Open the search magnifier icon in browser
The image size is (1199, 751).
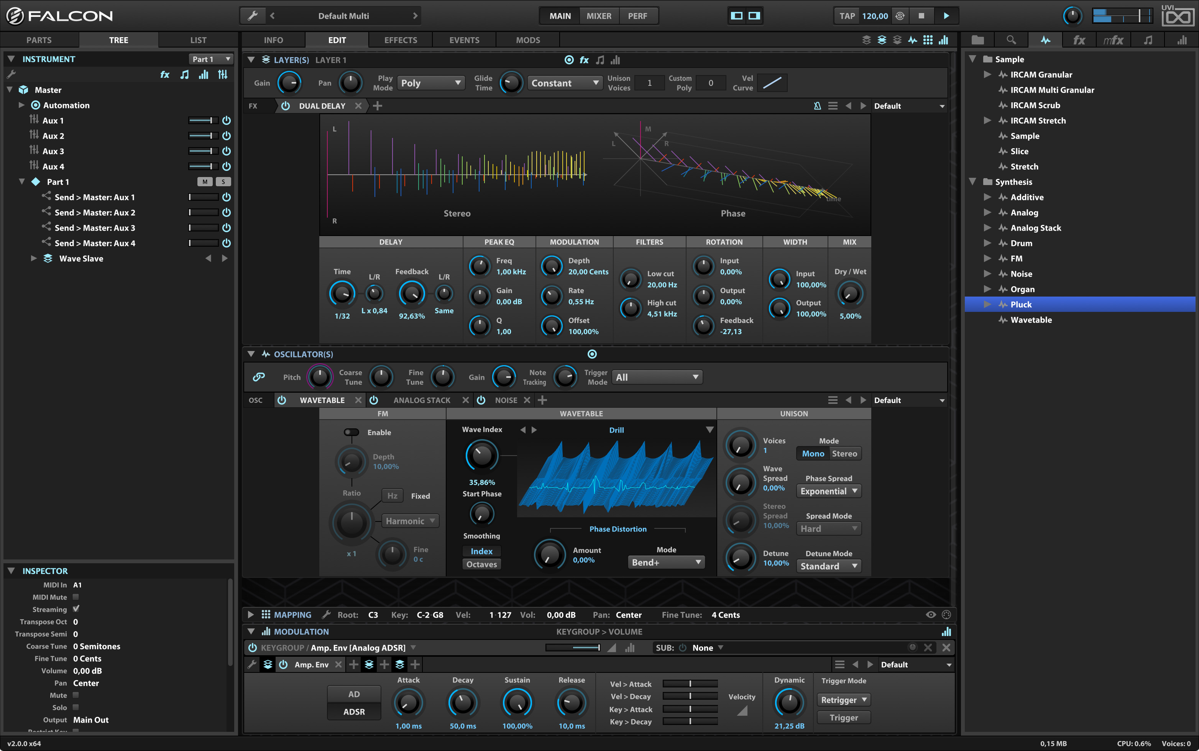point(1011,40)
